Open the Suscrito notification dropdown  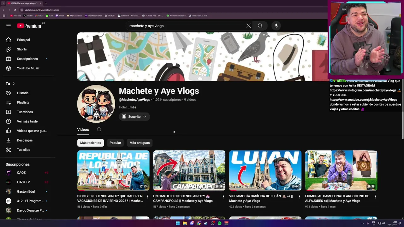click(134, 117)
